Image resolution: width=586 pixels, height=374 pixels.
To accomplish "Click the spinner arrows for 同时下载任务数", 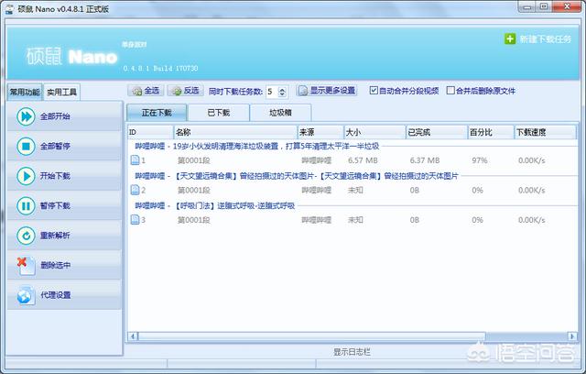I will point(282,91).
